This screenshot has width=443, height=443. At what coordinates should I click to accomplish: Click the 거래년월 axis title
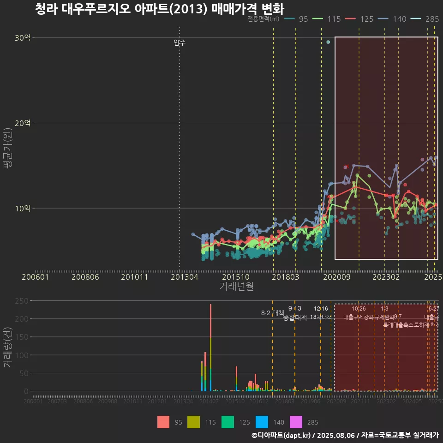tap(236, 286)
